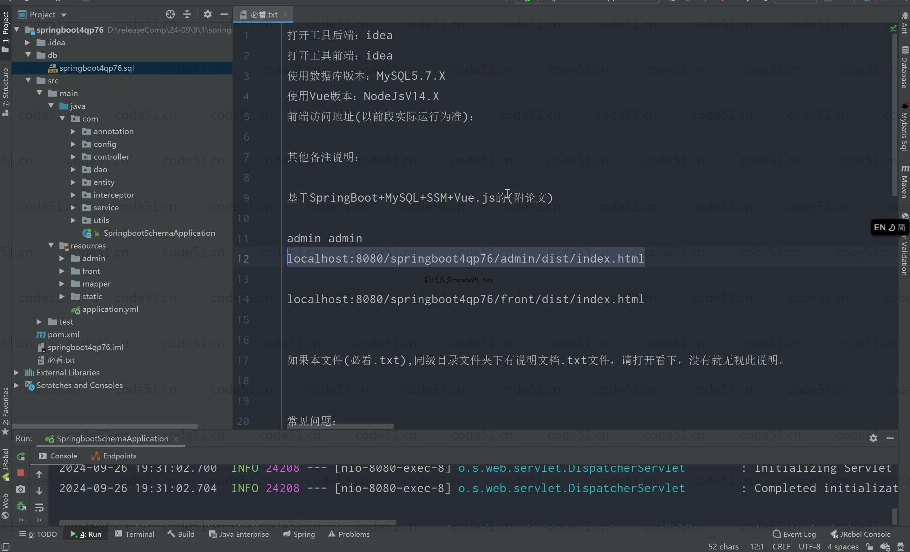Expand the entity package
910x552 pixels.
click(x=73, y=182)
